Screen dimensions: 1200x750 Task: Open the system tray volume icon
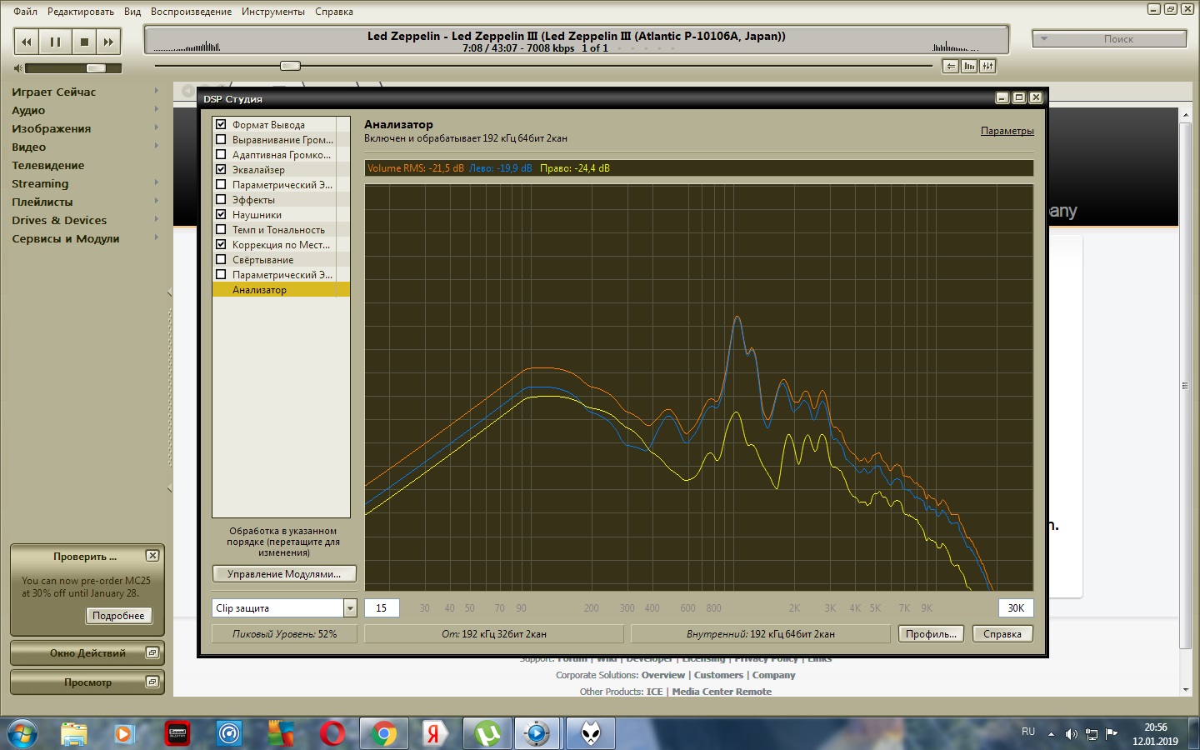tap(1072, 734)
